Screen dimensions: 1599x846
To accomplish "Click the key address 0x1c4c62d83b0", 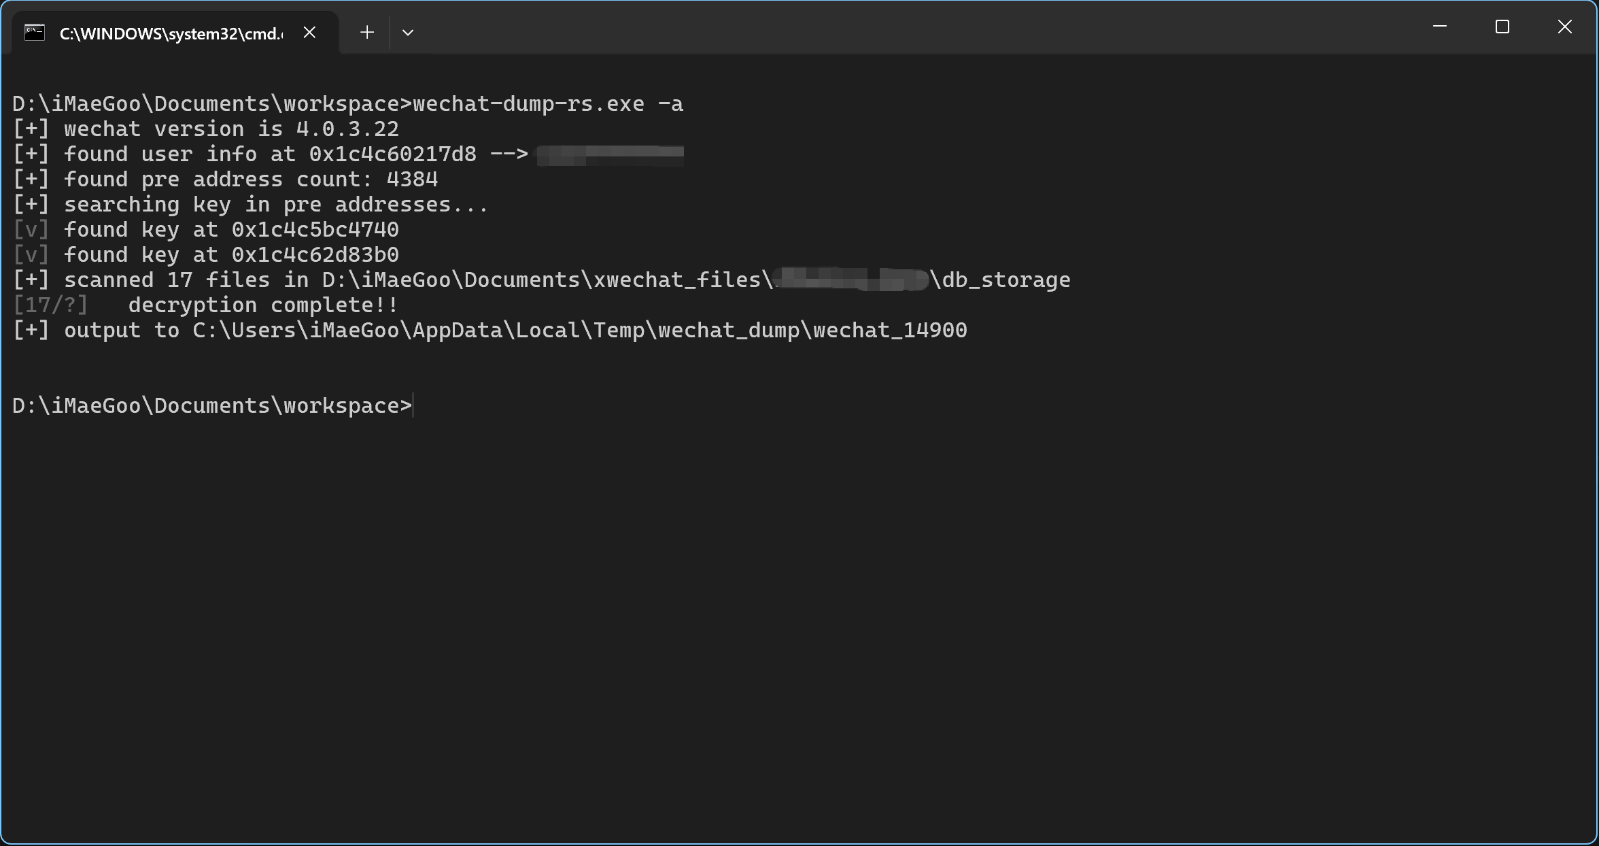I will [315, 255].
